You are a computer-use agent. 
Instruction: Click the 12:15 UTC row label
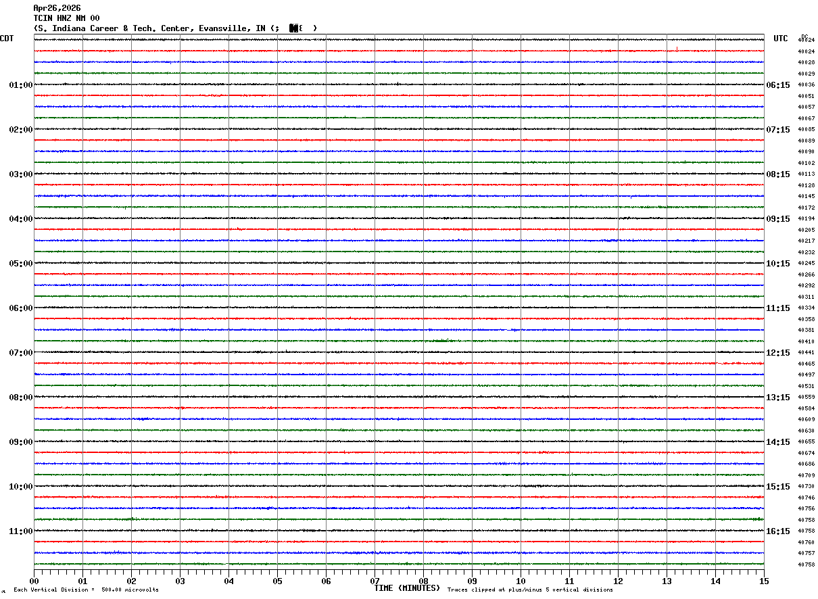pos(777,353)
